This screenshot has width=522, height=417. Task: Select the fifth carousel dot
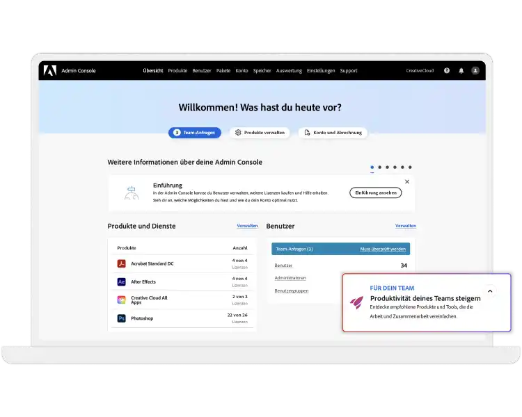click(x=402, y=167)
